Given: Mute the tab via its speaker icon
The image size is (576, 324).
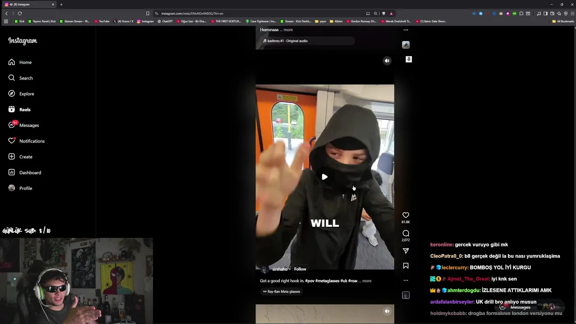Looking at the screenshot, I should point(11,4).
